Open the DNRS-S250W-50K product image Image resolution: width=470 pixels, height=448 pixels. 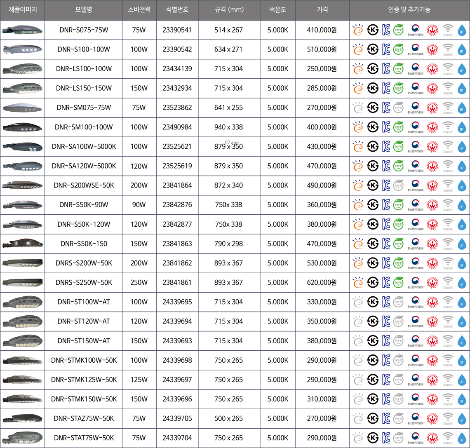23,282
